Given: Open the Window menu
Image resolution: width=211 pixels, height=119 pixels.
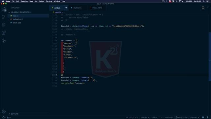Looking at the screenshot, I should pos(57,1).
